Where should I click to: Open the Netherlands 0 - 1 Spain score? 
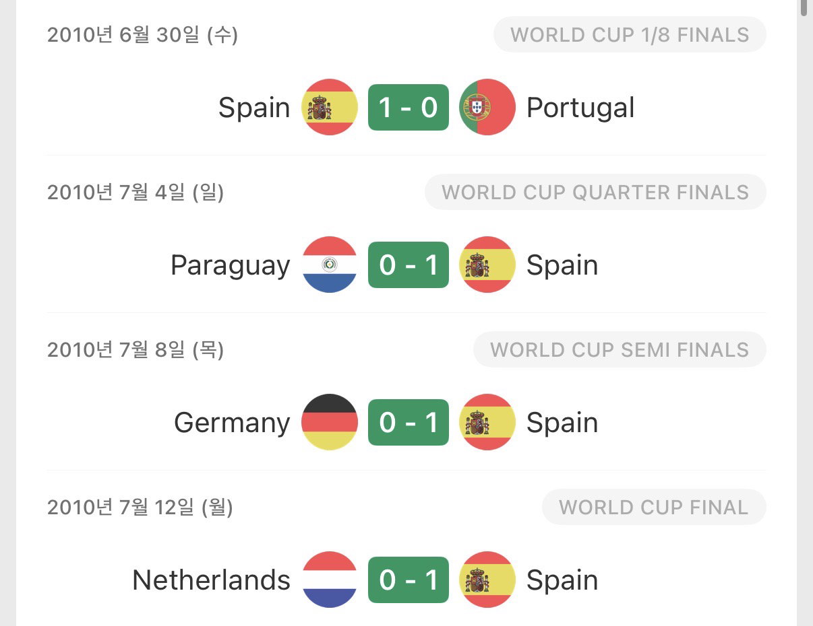point(409,580)
